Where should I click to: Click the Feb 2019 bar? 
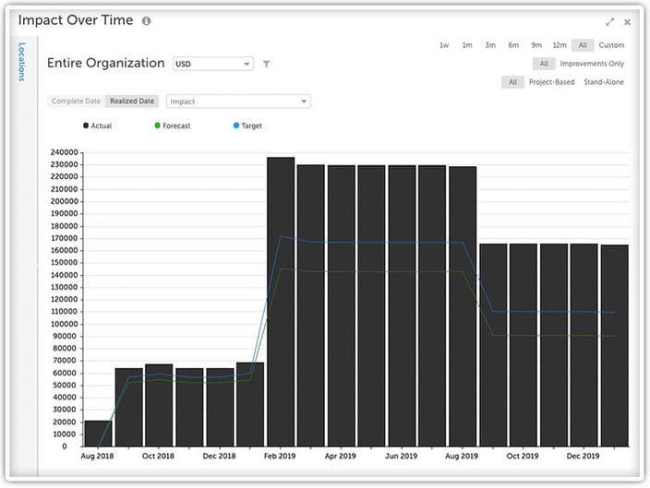(x=281, y=302)
